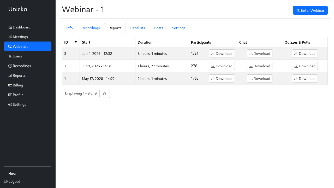The width and height of the screenshot is (334, 188).
Task: Download quizzes & polls for ID 3
Action: click(x=305, y=54)
